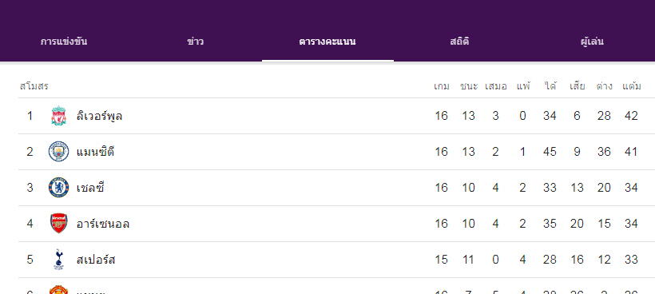Click Liverpool's 42 points value

point(631,116)
